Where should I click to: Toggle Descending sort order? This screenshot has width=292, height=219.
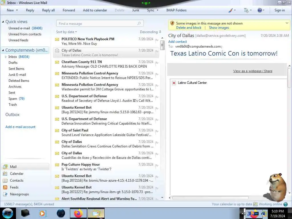point(151,32)
